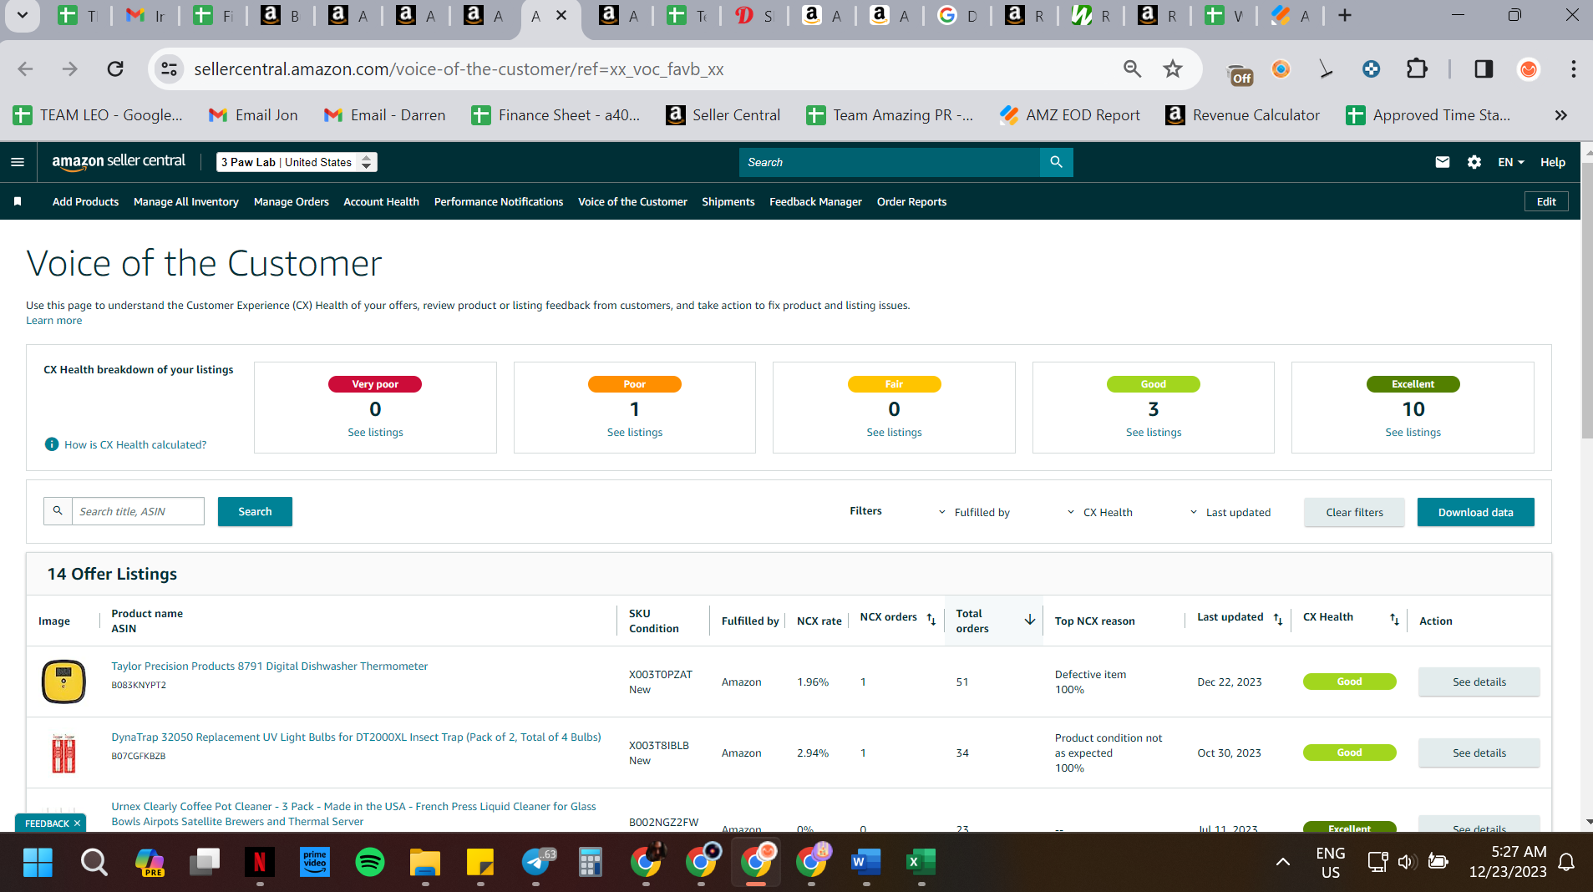Open Manage All Inventory
The width and height of the screenshot is (1593, 892).
point(185,201)
